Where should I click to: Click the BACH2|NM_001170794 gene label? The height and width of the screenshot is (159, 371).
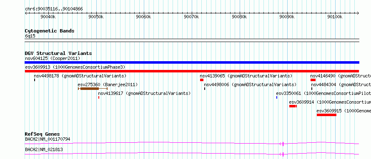coord(48,139)
